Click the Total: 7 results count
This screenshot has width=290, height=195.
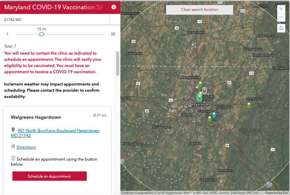pyautogui.click(x=10, y=46)
